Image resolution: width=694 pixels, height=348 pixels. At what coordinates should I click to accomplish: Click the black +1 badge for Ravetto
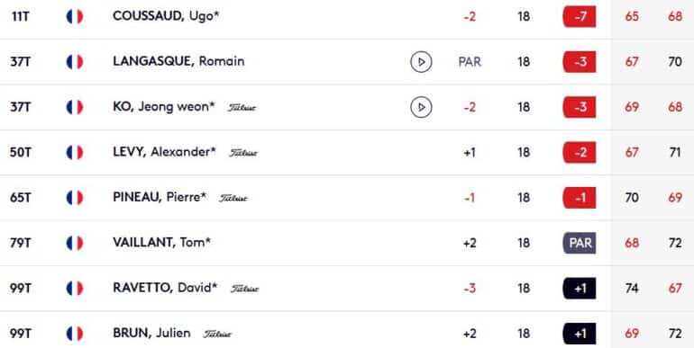pos(580,289)
